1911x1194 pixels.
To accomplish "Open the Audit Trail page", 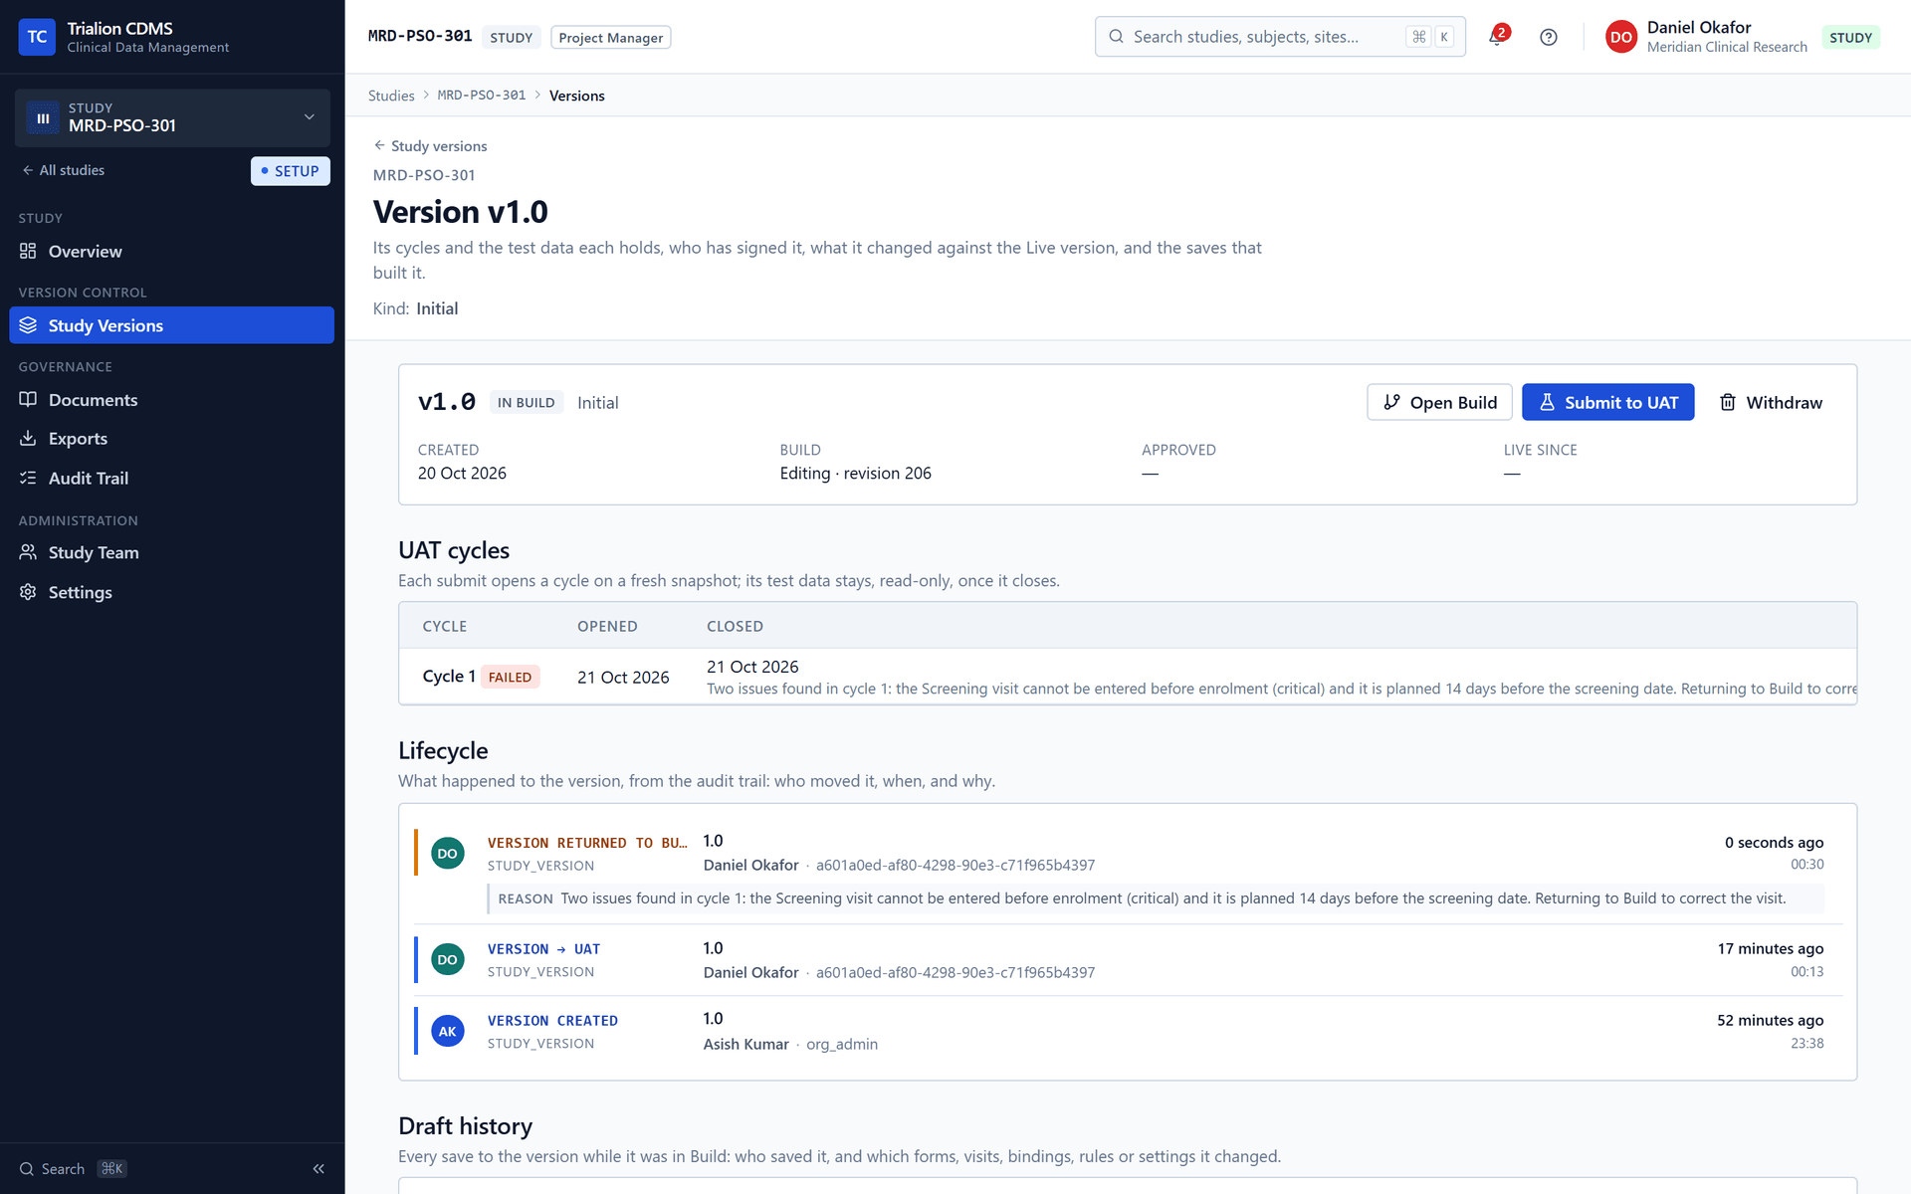I will tap(171, 478).
